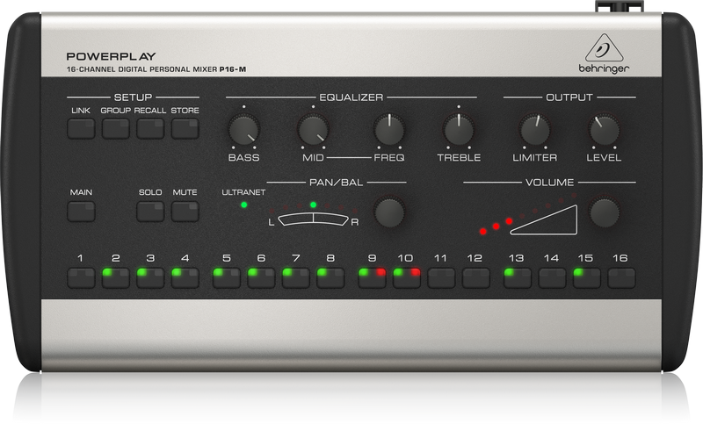Click the MID equalizer knob
The width and height of the screenshot is (703, 424).
click(x=313, y=130)
